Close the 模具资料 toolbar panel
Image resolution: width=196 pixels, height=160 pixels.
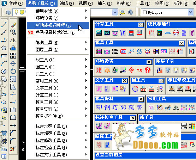tap(141, 99)
